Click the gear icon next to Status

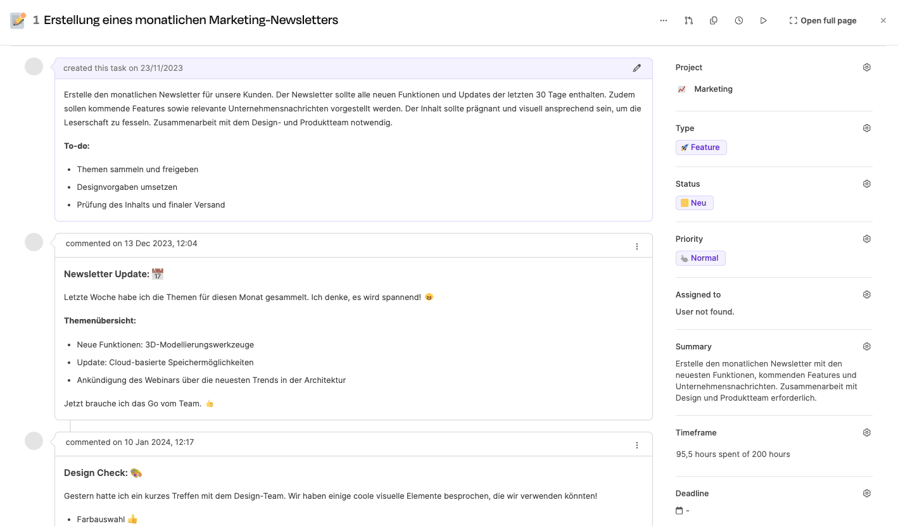[x=866, y=184]
